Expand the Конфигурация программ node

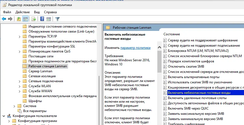click(x=9, y=121)
